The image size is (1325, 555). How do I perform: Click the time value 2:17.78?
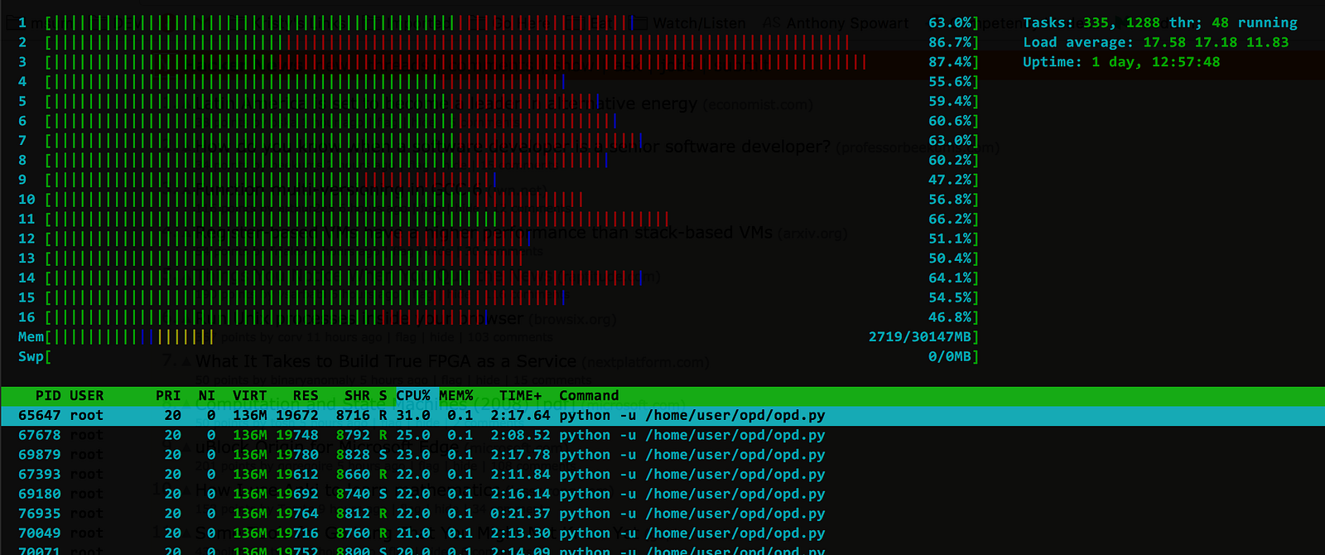point(520,455)
